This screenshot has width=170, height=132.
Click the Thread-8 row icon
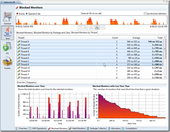click(x=19, y=51)
